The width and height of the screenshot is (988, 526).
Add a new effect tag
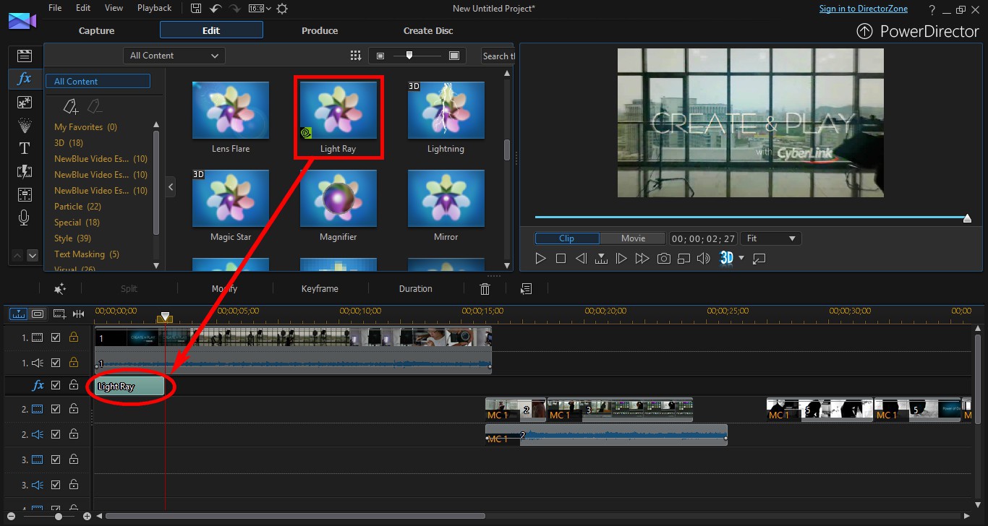tap(70, 107)
